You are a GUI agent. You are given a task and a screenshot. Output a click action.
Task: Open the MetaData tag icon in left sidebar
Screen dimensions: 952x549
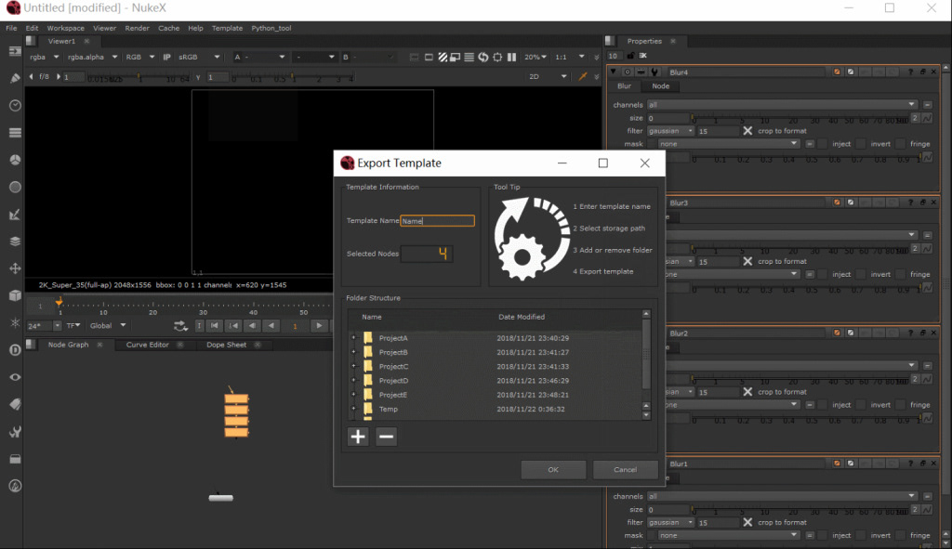tap(15, 404)
